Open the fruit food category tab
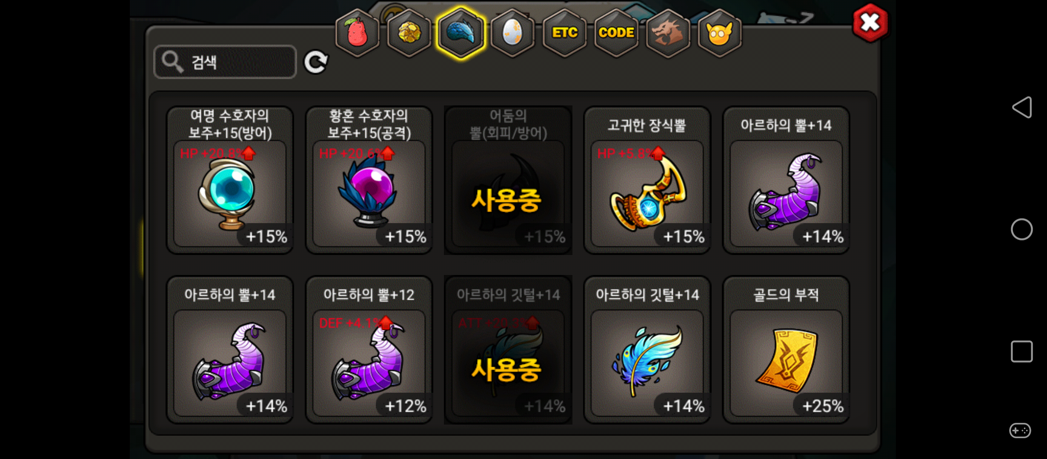 click(357, 33)
